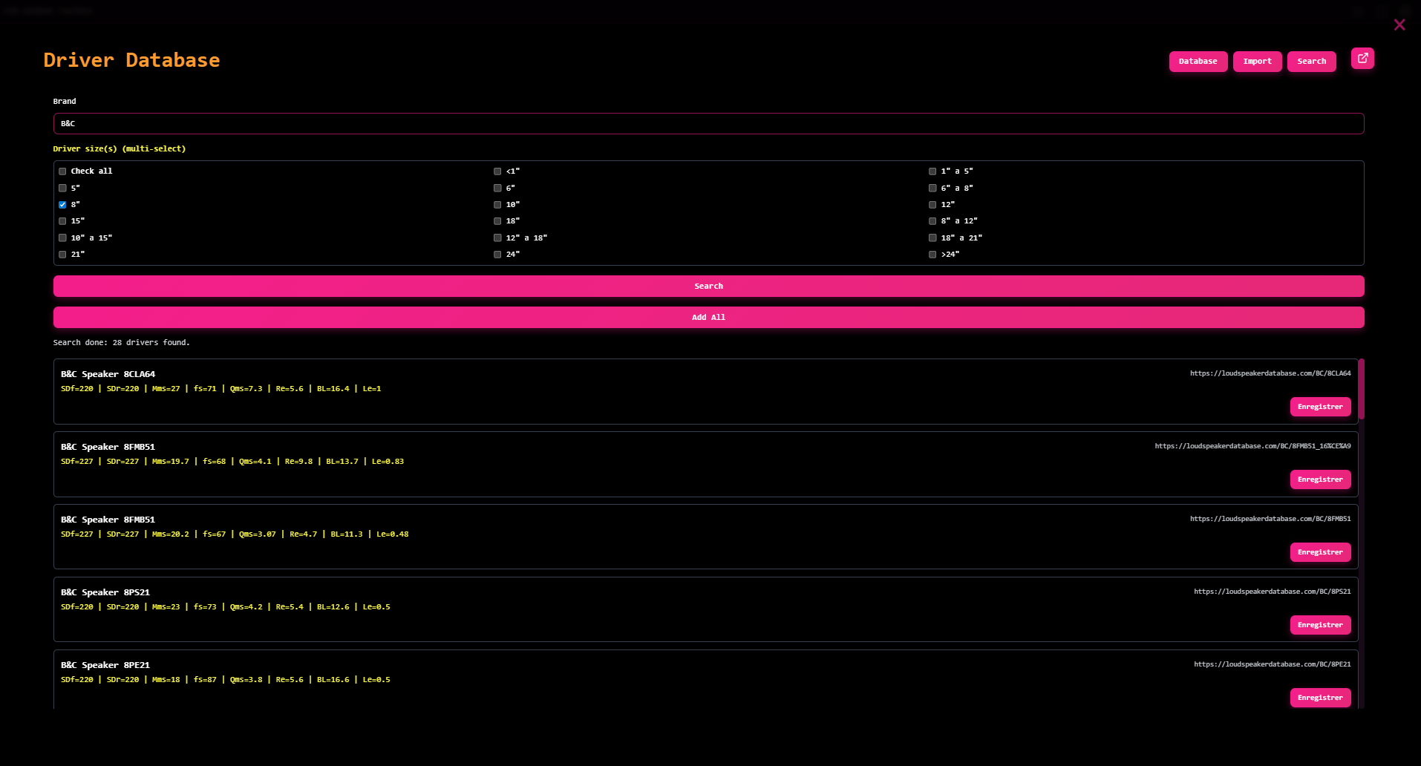Enable the 10" driver size checkbox
The image size is (1421, 766).
coord(497,205)
